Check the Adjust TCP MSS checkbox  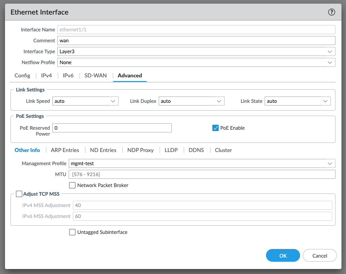tap(19, 194)
